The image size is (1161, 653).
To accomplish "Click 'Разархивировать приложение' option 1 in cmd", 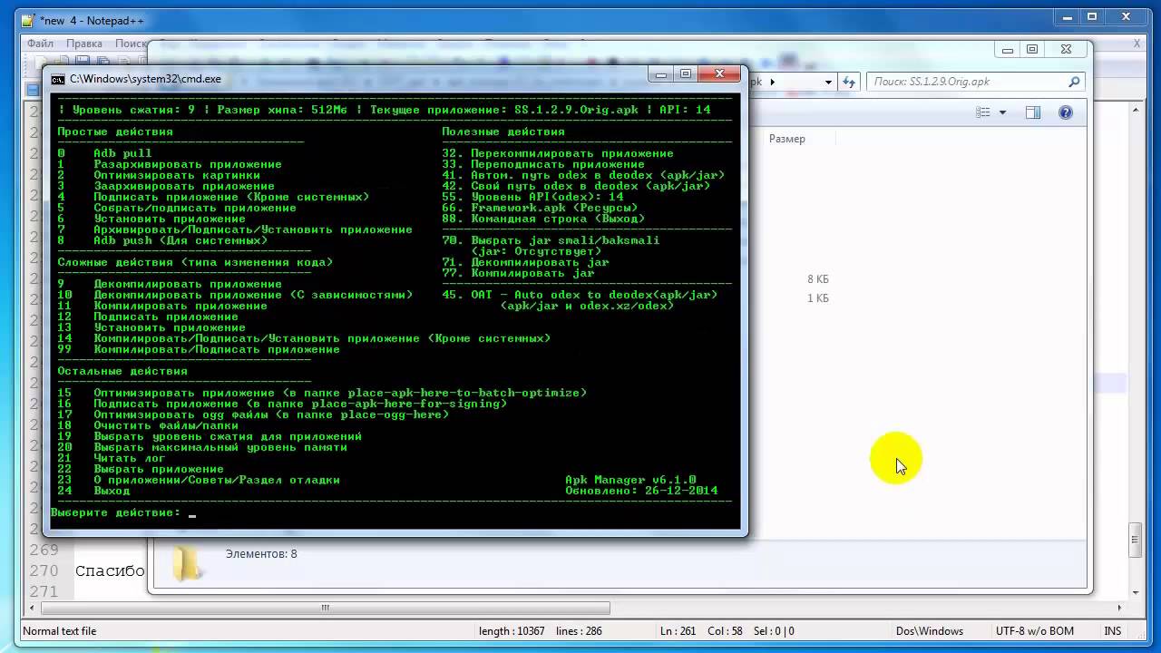I will coord(188,164).
